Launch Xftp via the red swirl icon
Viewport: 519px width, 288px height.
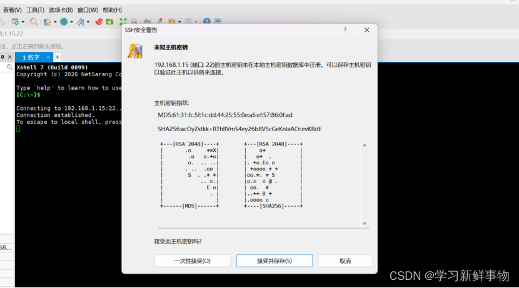pos(99,22)
